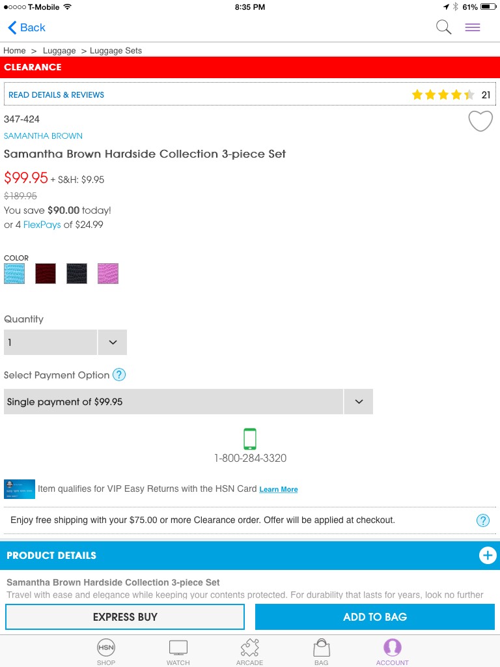Open payment option help question mark

tap(119, 375)
